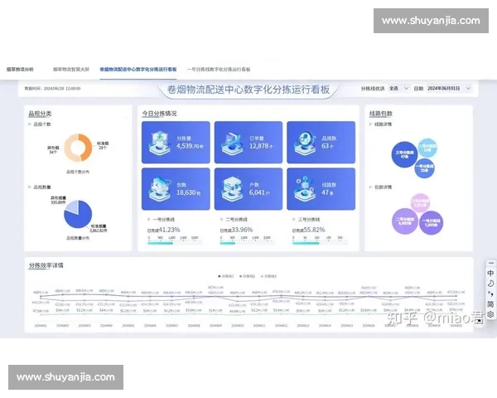Click the 已完成41.23% text
Screen dimensions: 497x398
tap(164, 230)
